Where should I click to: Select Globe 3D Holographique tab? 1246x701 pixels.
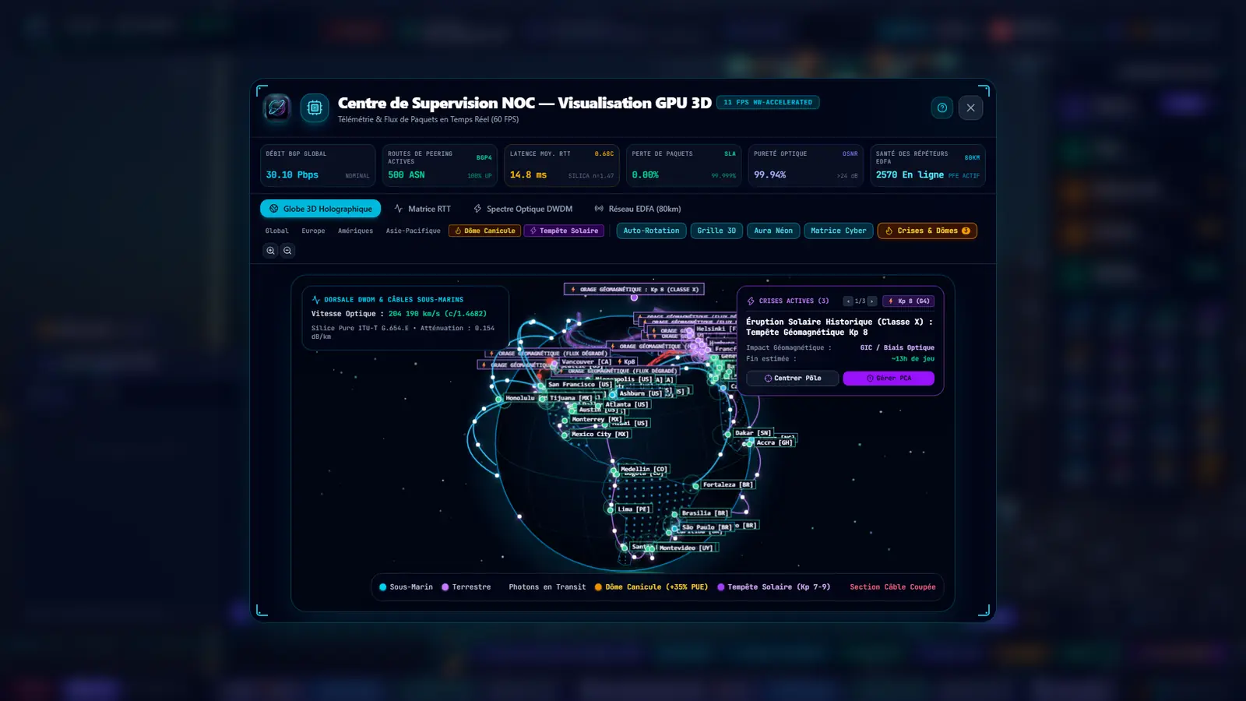click(320, 209)
